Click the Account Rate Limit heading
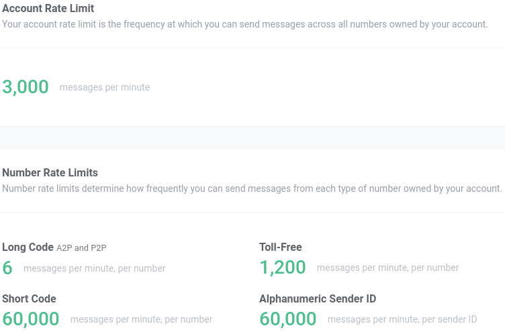Viewport: 505px width, 332px height. (48, 8)
